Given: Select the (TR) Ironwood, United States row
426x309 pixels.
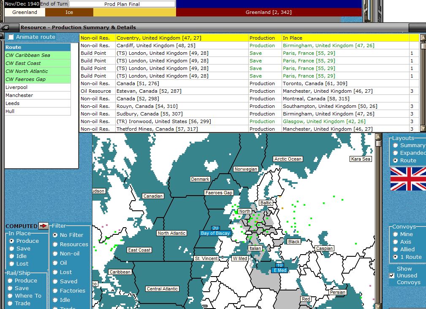Looking at the screenshot, I should 249,121.
